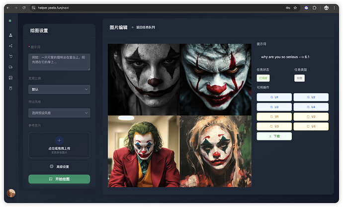
Task: Create variation with the V4 button
Action: (x=311, y=127)
